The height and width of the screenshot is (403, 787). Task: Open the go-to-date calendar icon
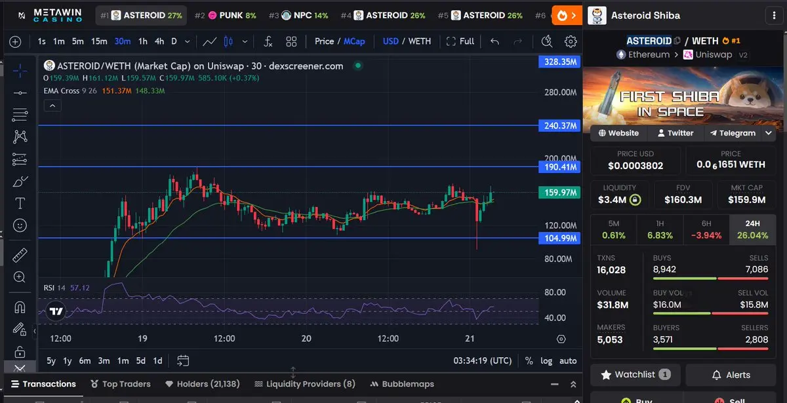coord(183,360)
